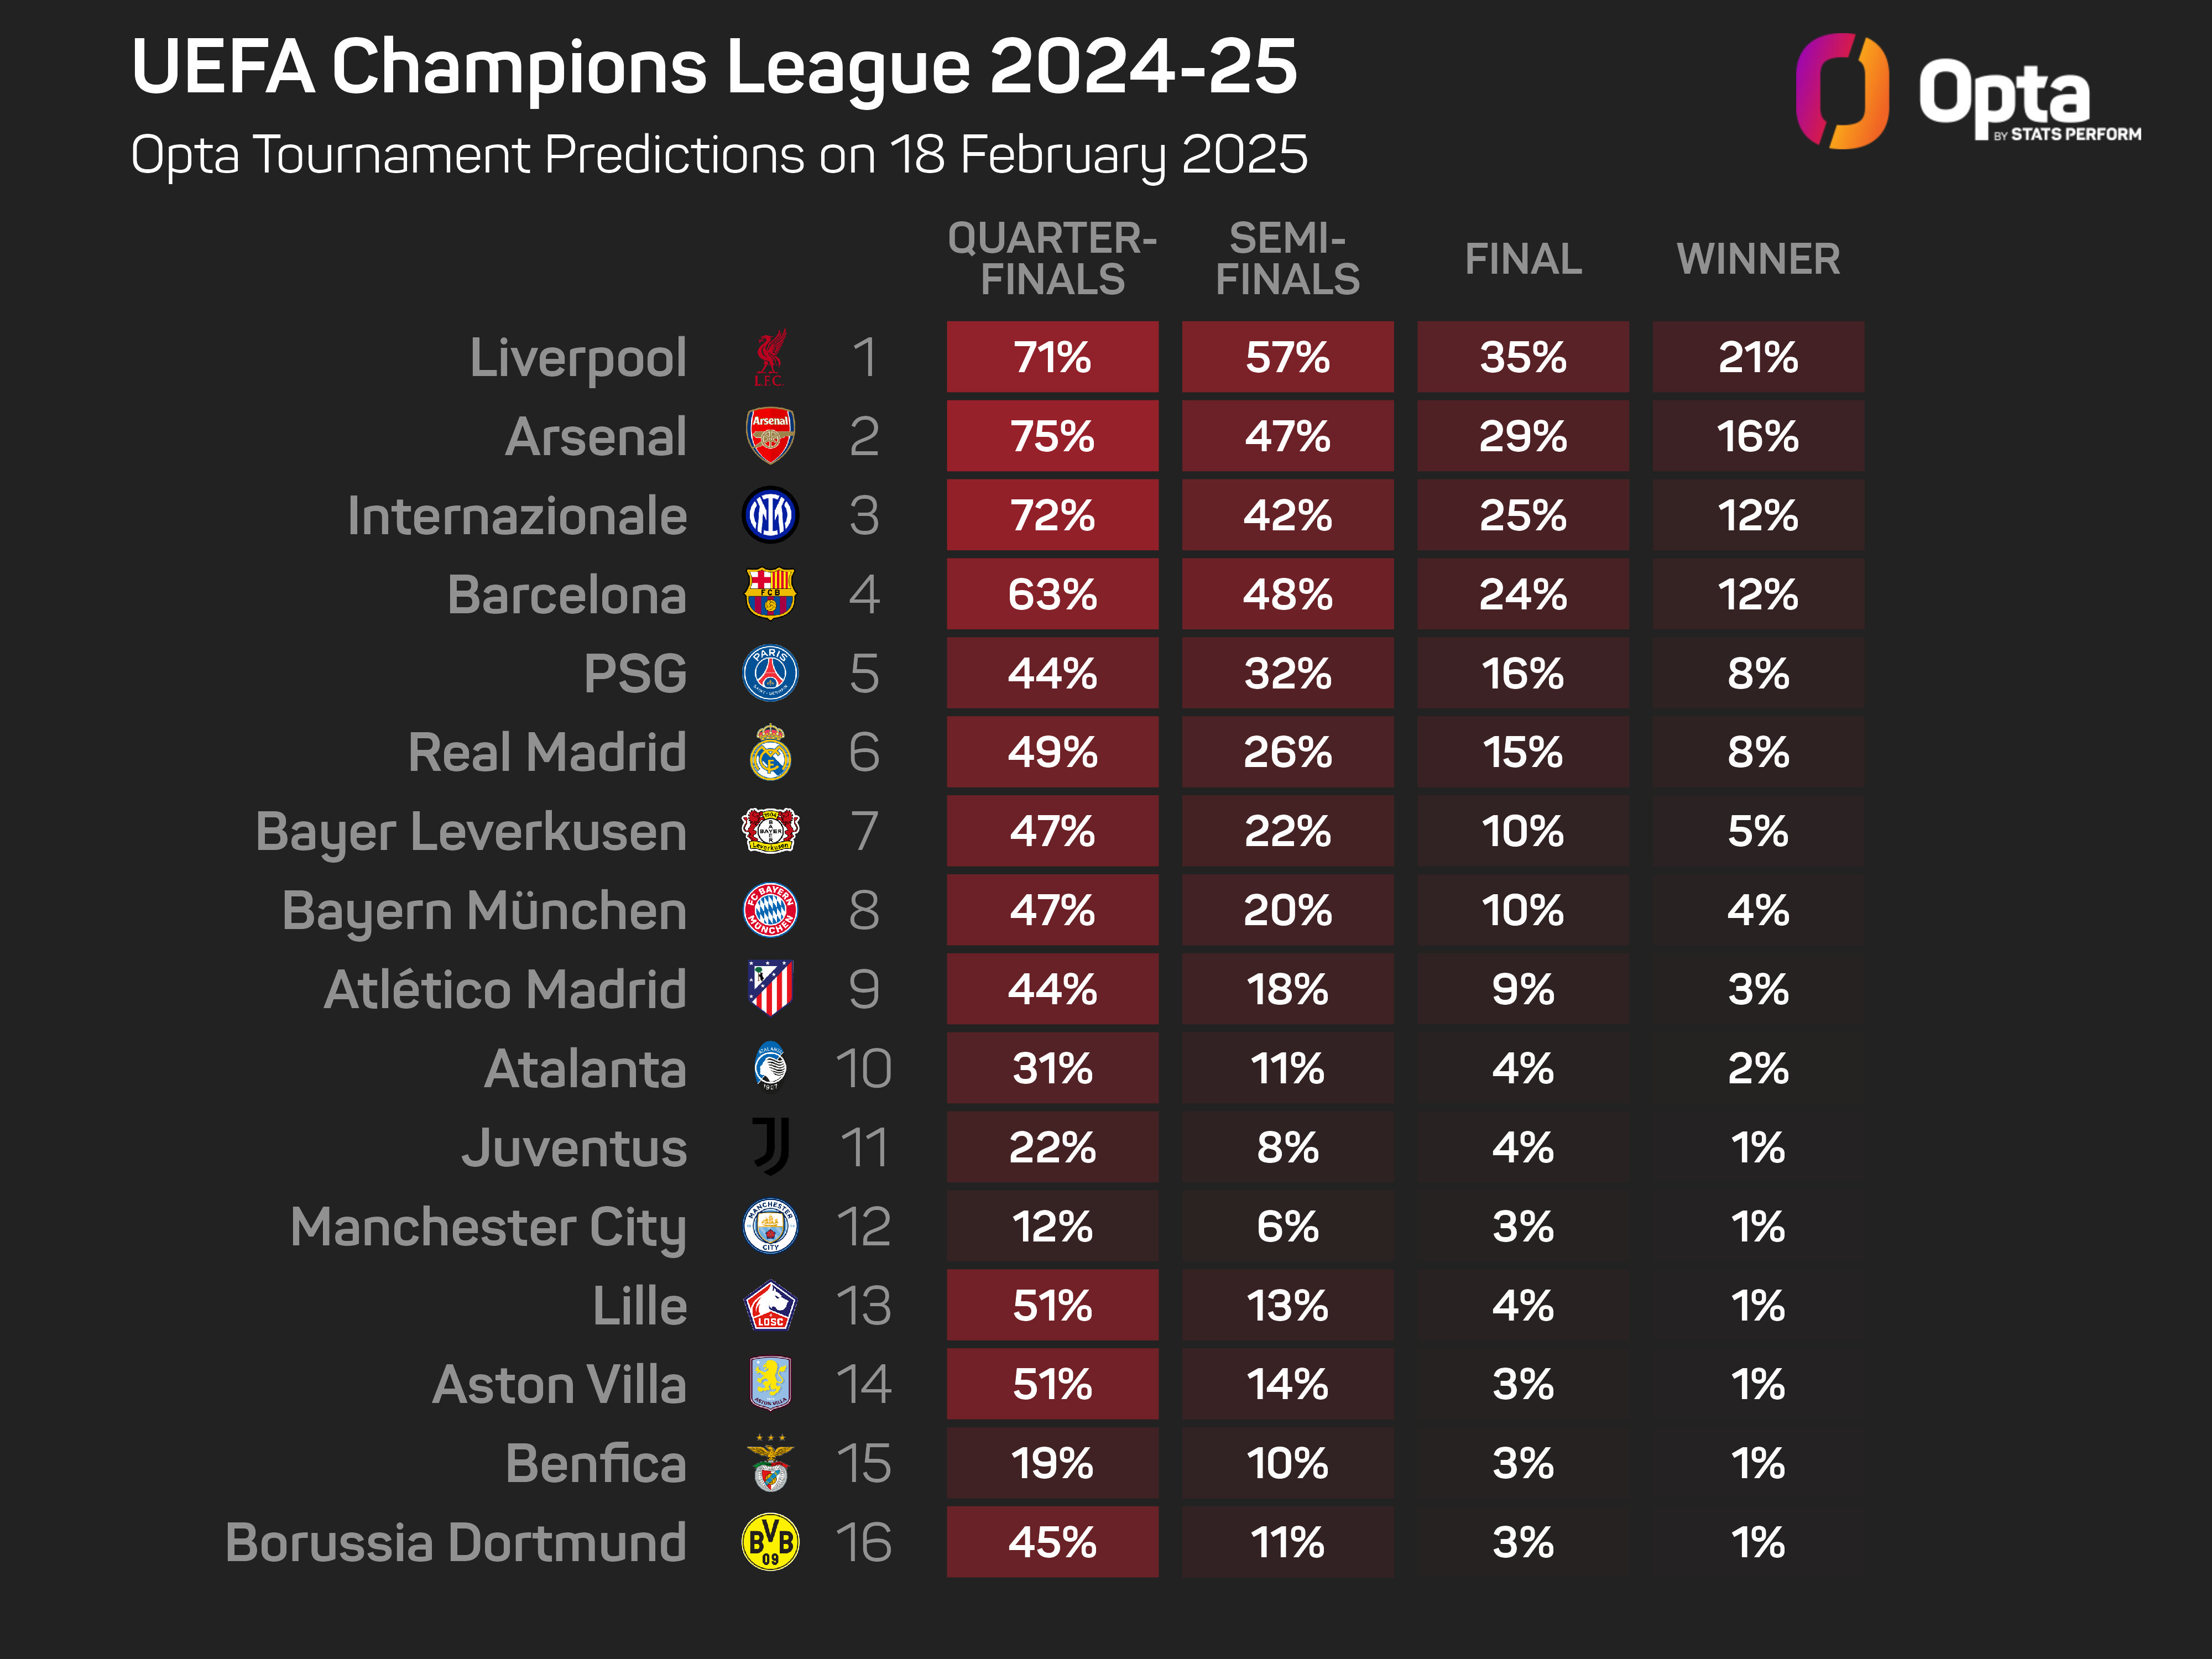This screenshot has height=1659, width=2212.
Task: Select the SEMI-FINALS column header
Action: pos(1287,259)
